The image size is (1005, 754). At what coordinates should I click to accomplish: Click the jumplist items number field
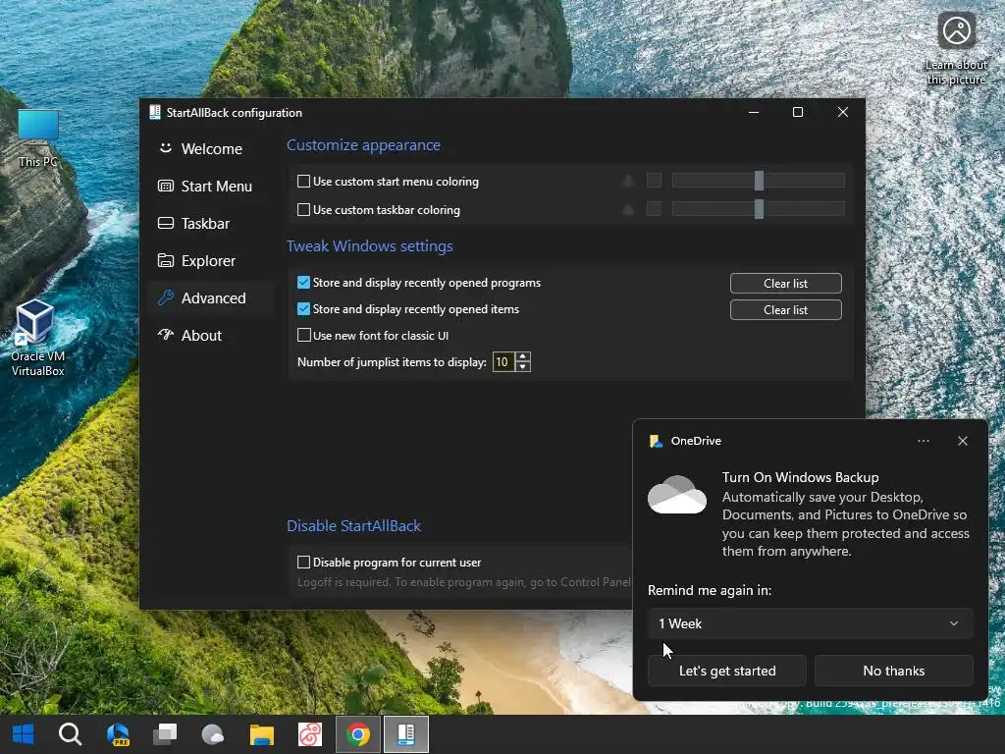click(503, 361)
